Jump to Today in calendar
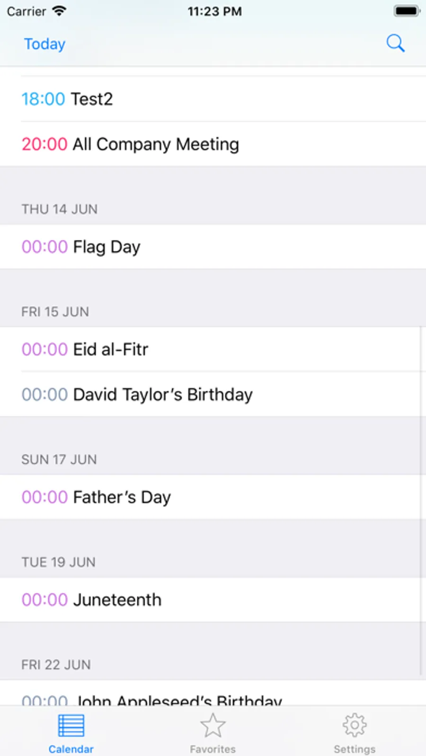426x756 pixels. pyautogui.click(x=44, y=44)
